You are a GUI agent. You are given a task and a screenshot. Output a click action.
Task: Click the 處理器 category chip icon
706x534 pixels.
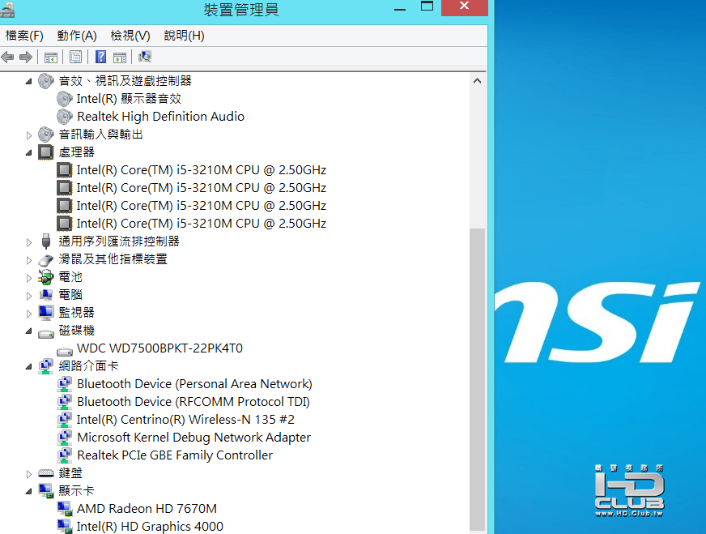tap(45, 152)
